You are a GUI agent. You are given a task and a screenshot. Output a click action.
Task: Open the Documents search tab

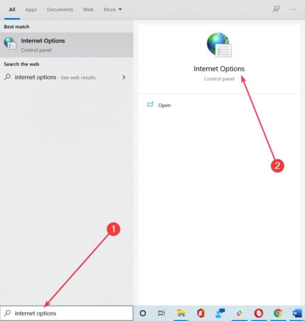[60, 10]
